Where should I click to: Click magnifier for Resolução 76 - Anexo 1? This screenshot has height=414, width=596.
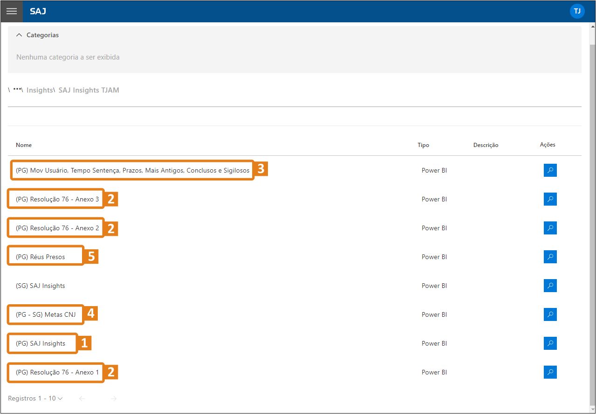pos(550,372)
